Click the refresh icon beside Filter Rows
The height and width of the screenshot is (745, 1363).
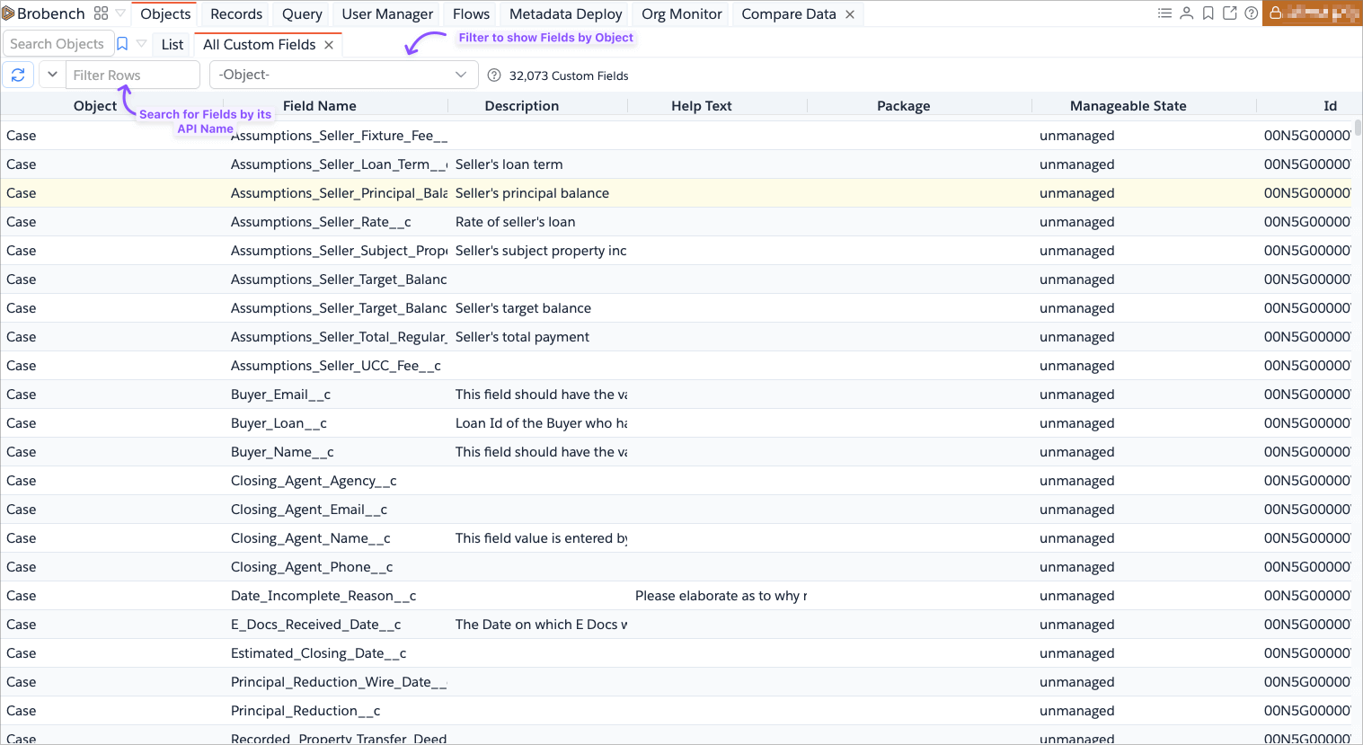coord(18,75)
